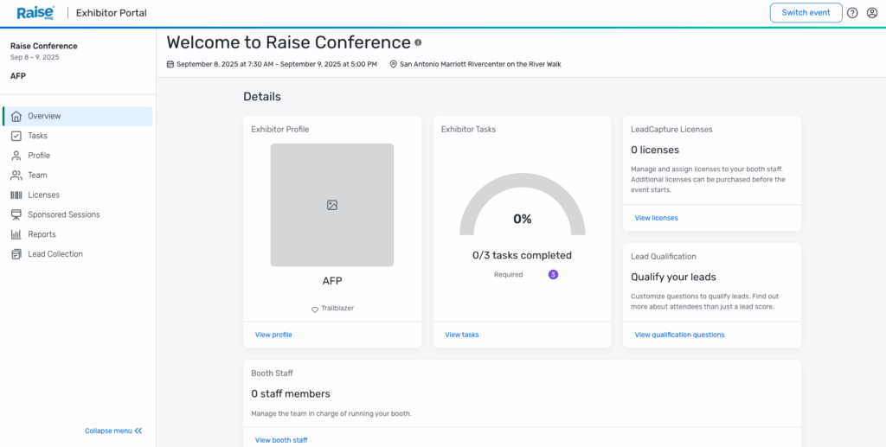Click the AFP exhibitor name in sidebar
This screenshot has width=886, height=447.
pos(18,75)
